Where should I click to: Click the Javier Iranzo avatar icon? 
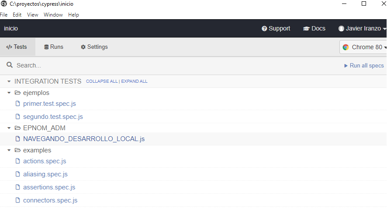pos(341,29)
